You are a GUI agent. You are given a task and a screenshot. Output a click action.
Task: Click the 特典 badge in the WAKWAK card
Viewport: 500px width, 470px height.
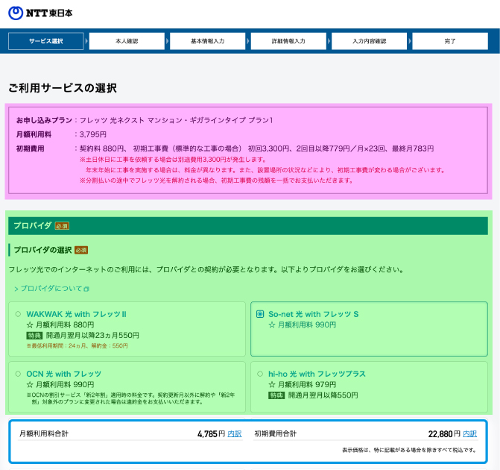click(x=34, y=336)
